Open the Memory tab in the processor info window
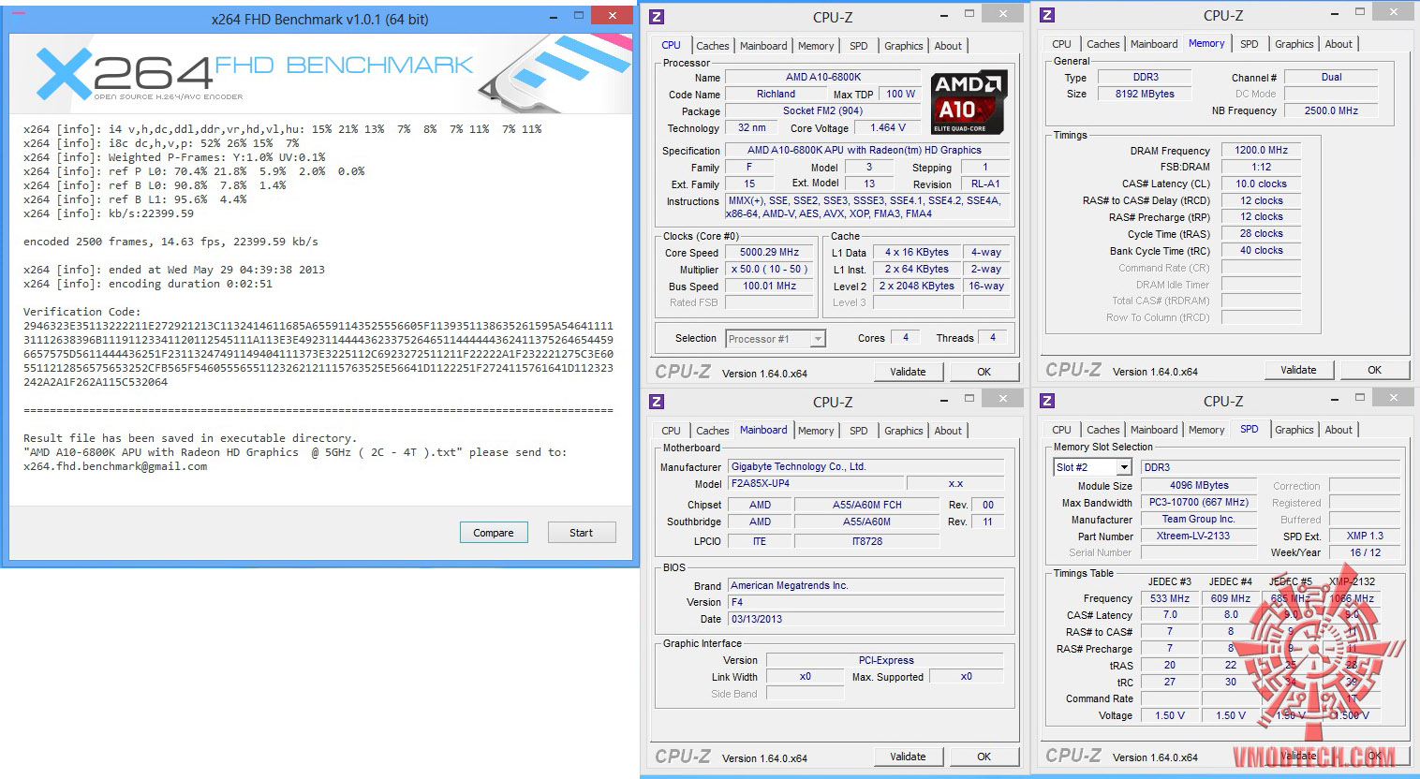The width and height of the screenshot is (1420, 779). (x=816, y=46)
